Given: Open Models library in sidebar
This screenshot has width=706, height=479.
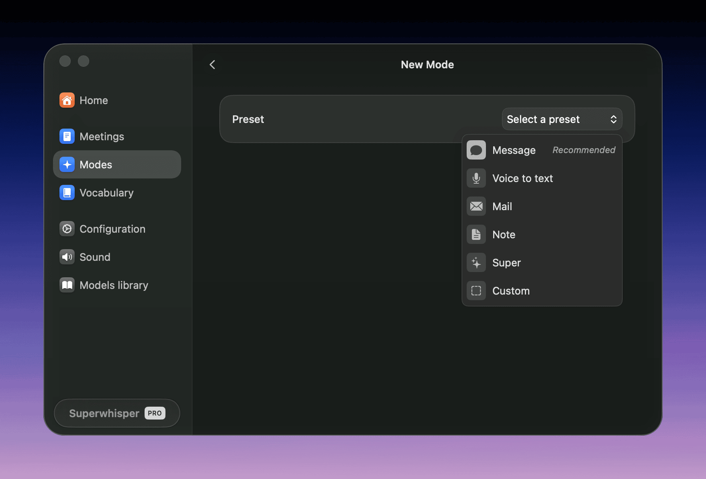Looking at the screenshot, I should coord(117,285).
